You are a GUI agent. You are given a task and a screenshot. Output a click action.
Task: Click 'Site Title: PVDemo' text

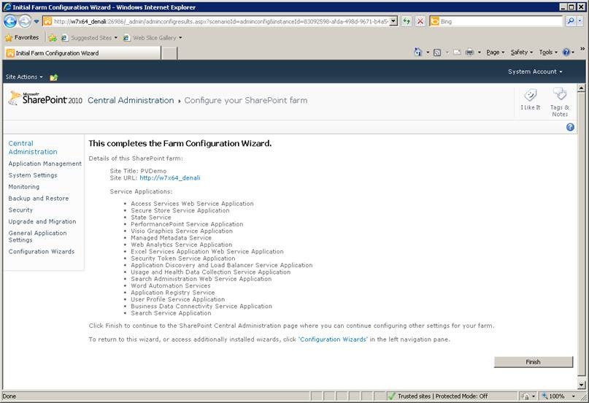point(138,171)
